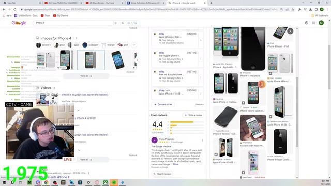331x186 pixels.
Task: Open the My Channel bookmark
Action: tap(61, 16)
